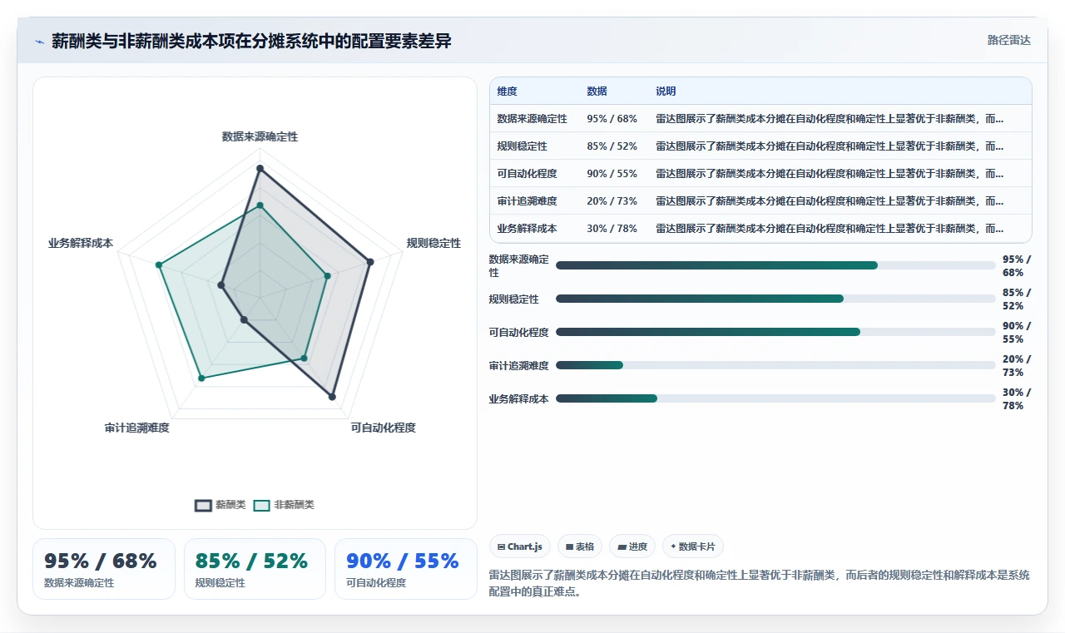Click the 数据卡片 tag
This screenshot has width=1065, height=633.
tap(693, 546)
